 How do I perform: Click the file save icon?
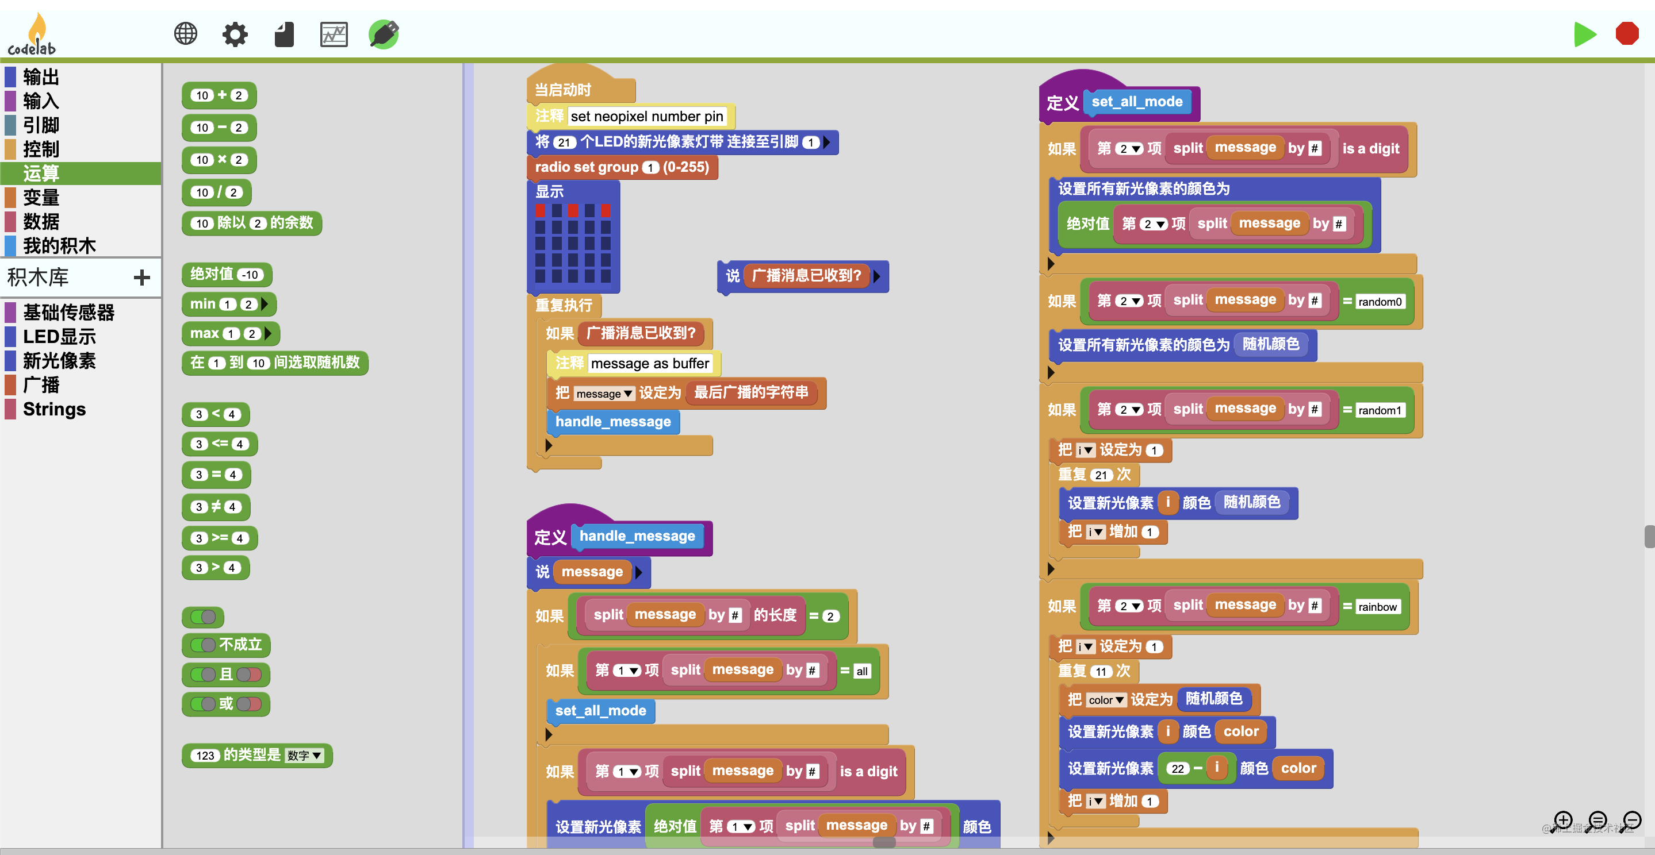coord(284,34)
